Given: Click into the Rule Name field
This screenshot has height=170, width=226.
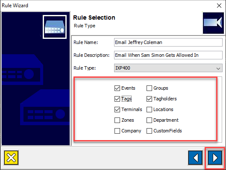Looking at the screenshot, I should [x=168, y=42].
